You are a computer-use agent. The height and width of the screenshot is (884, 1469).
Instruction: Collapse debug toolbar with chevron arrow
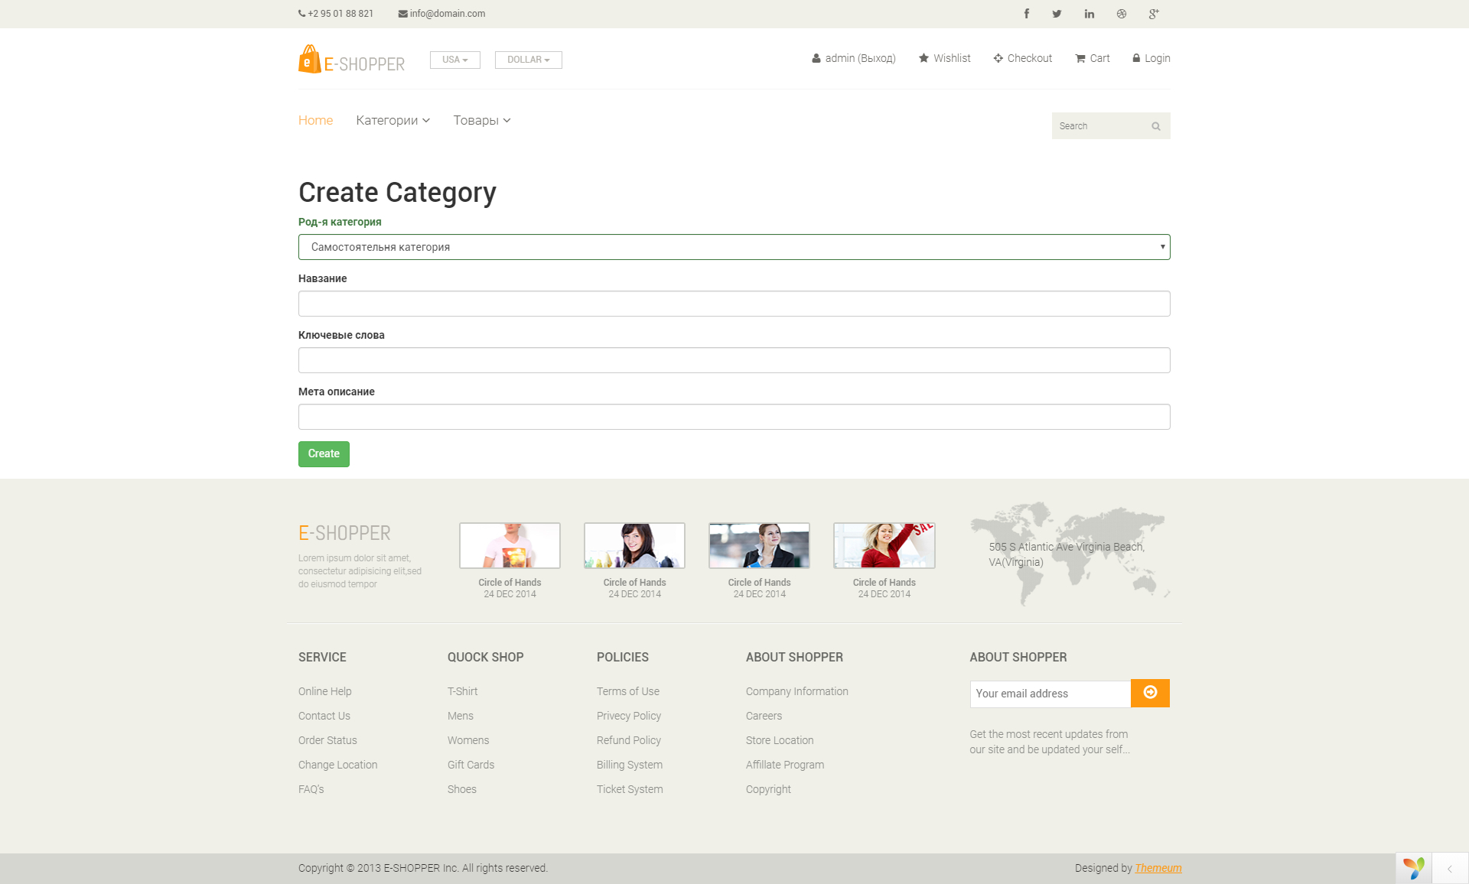(x=1450, y=869)
